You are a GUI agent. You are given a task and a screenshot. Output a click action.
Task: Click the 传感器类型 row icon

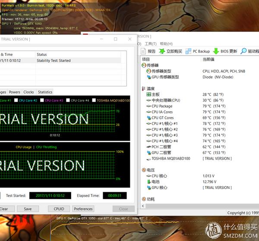148,71
